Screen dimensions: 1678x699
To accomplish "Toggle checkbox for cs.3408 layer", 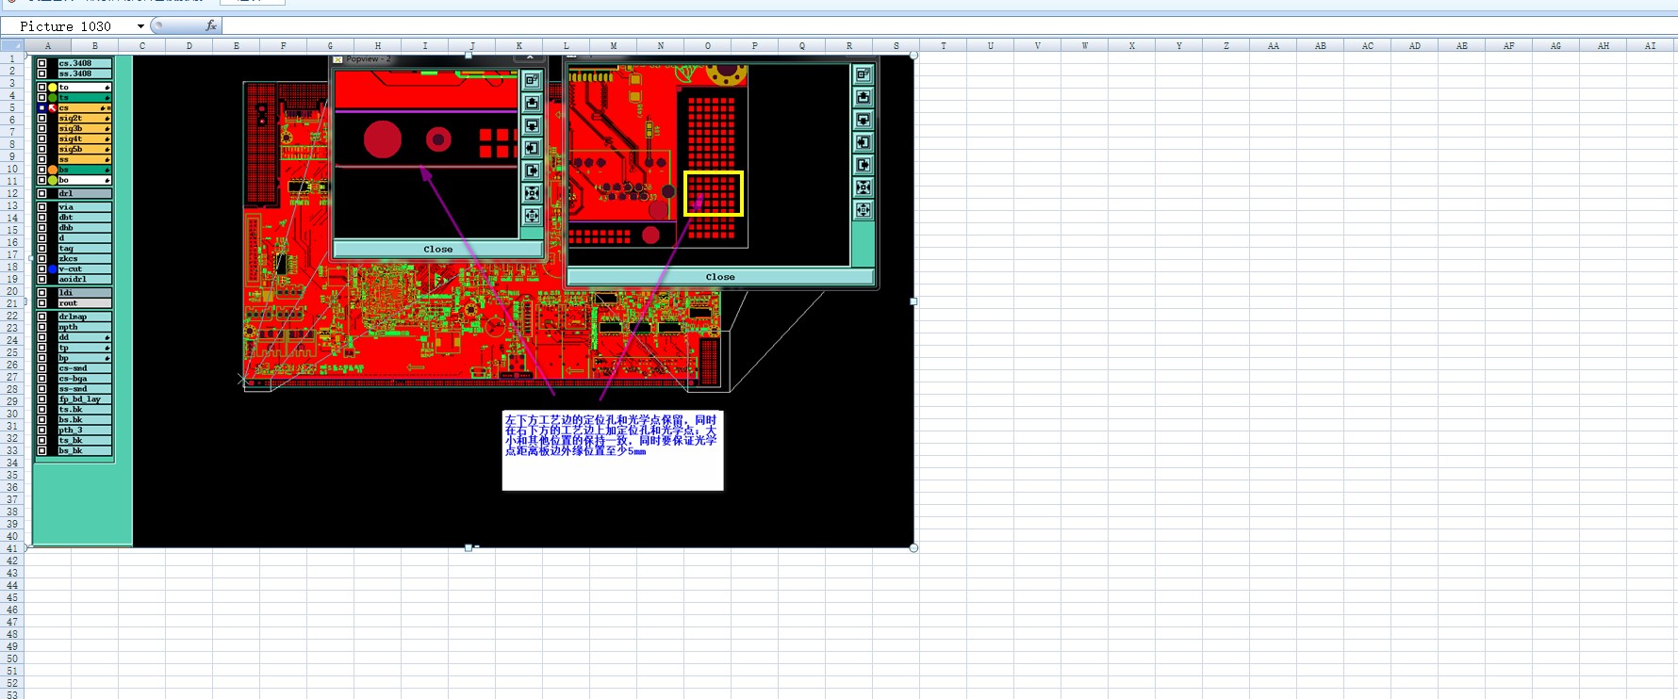I will click(41, 63).
